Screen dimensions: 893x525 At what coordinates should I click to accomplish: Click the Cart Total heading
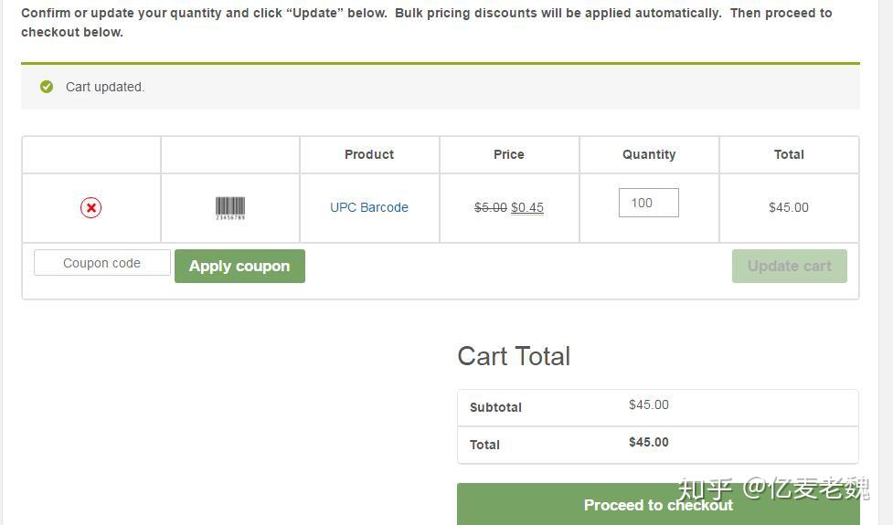pos(514,357)
